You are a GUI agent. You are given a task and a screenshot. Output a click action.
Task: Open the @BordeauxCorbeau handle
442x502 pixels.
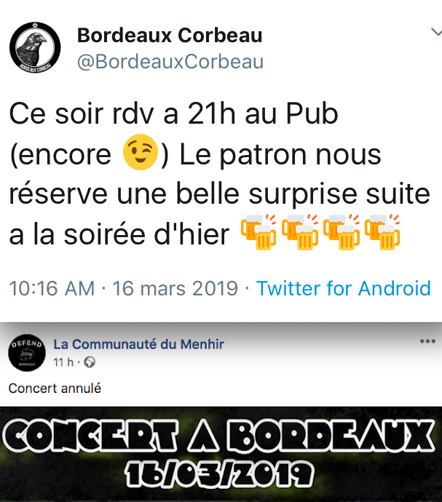pos(170,61)
